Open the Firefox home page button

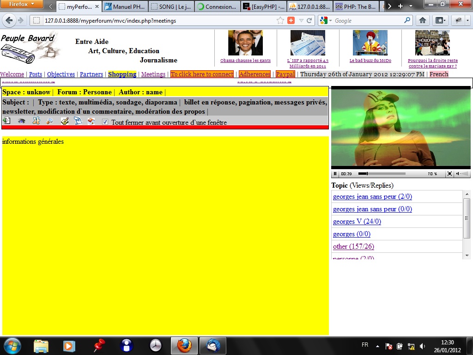point(423,20)
